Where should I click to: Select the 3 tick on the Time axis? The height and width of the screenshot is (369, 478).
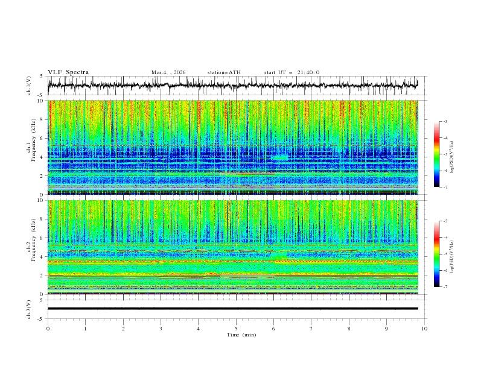[161, 329]
